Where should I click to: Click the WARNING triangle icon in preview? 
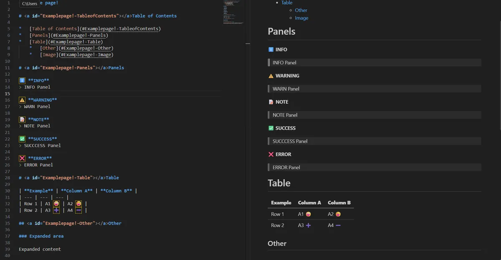tap(271, 76)
